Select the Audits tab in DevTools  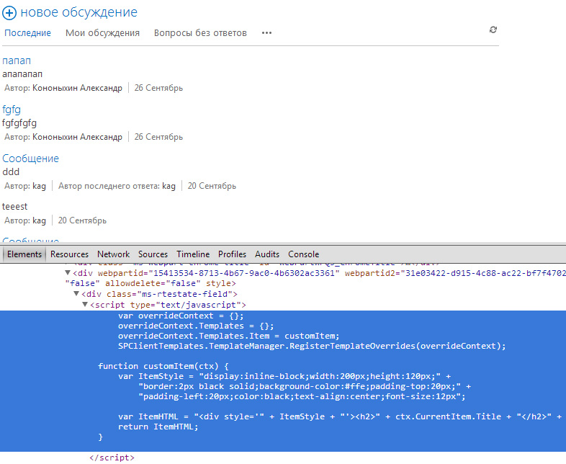point(267,254)
